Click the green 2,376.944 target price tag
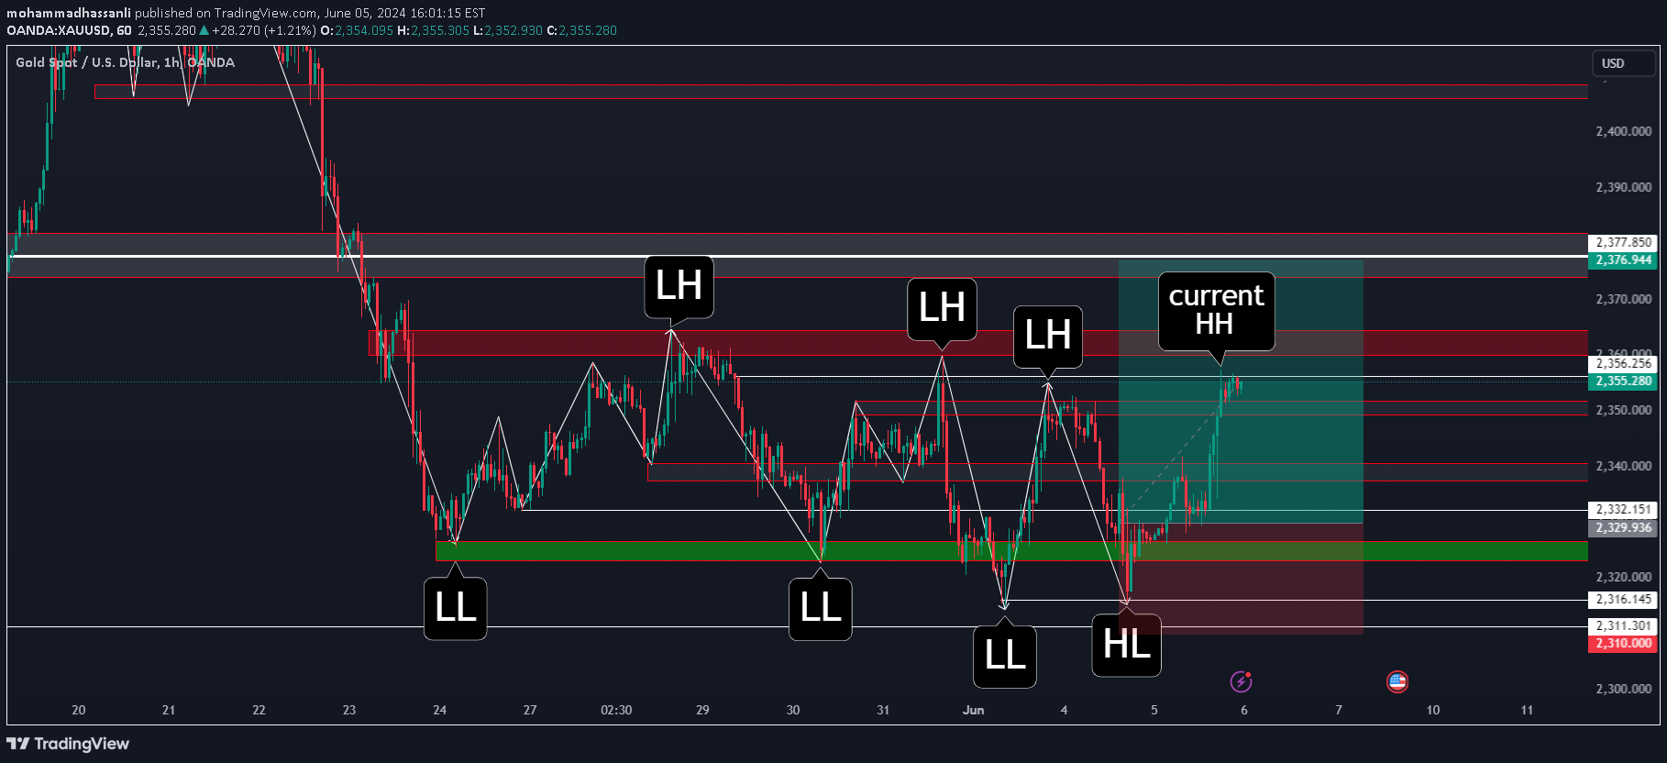 pyautogui.click(x=1622, y=260)
